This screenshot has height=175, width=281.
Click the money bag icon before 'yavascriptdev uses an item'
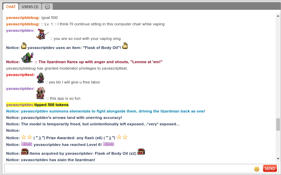pyautogui.click(x=24, y=46)
